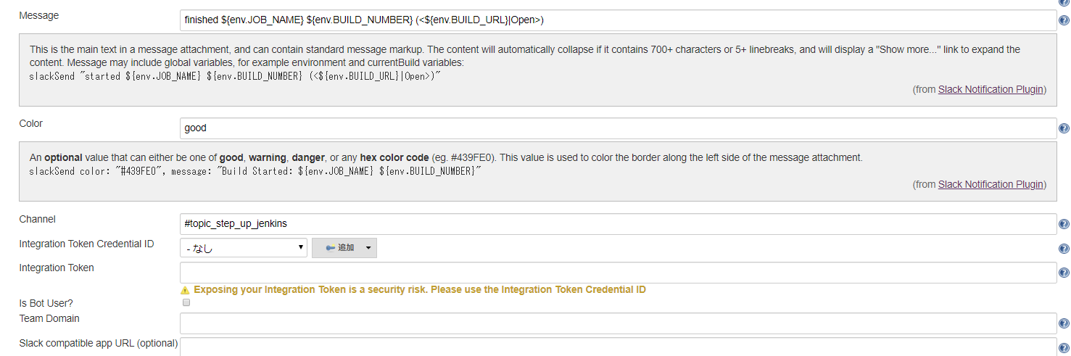This screenshot has height=356, width=1071.
Task: Show help for the Channel field
Action: [x=1064, y=224]
